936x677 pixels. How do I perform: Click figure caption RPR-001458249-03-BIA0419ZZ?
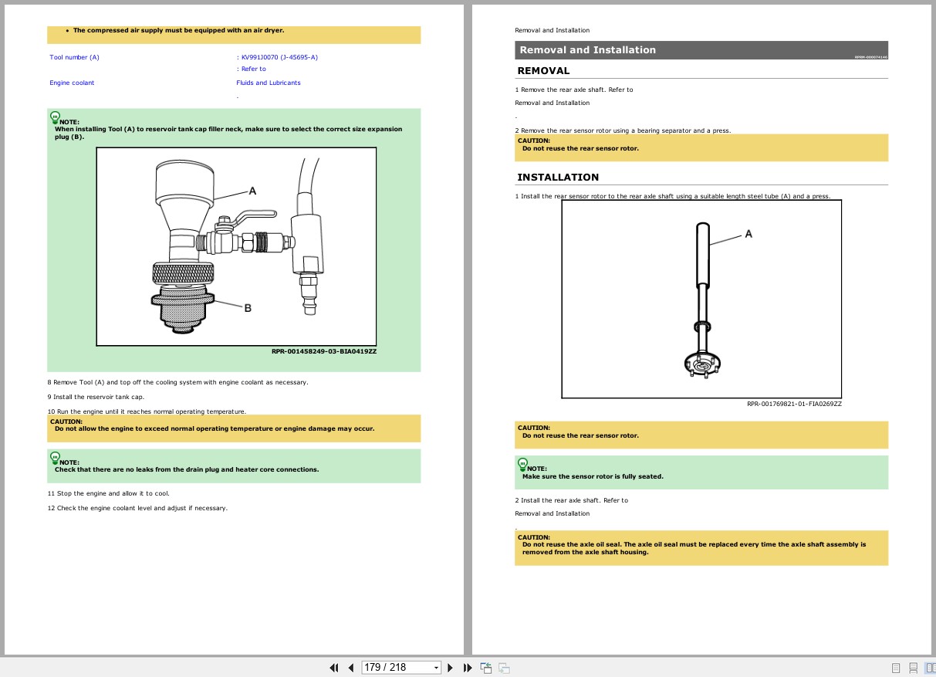point(324,352)
